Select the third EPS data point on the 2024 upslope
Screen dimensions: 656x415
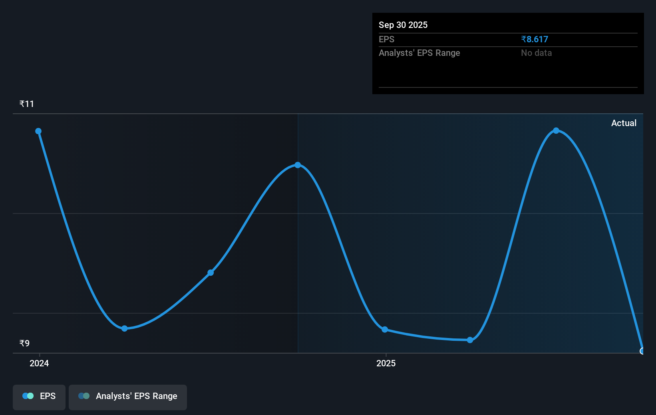(x=211, y=273)
